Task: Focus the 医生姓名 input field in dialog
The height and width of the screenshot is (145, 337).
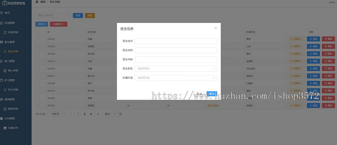Action: (176, 41)
